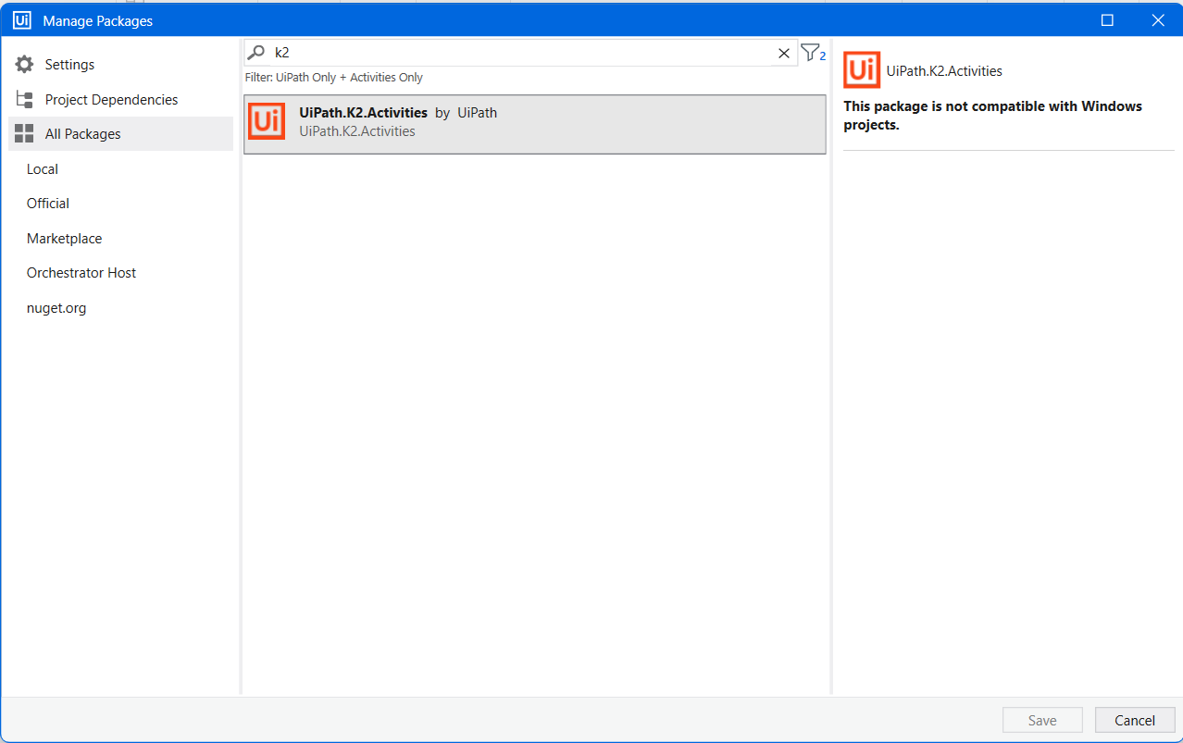Open the package filter funnel
The height and width of the screenshot is (743, 1183).
coord(812,53)
